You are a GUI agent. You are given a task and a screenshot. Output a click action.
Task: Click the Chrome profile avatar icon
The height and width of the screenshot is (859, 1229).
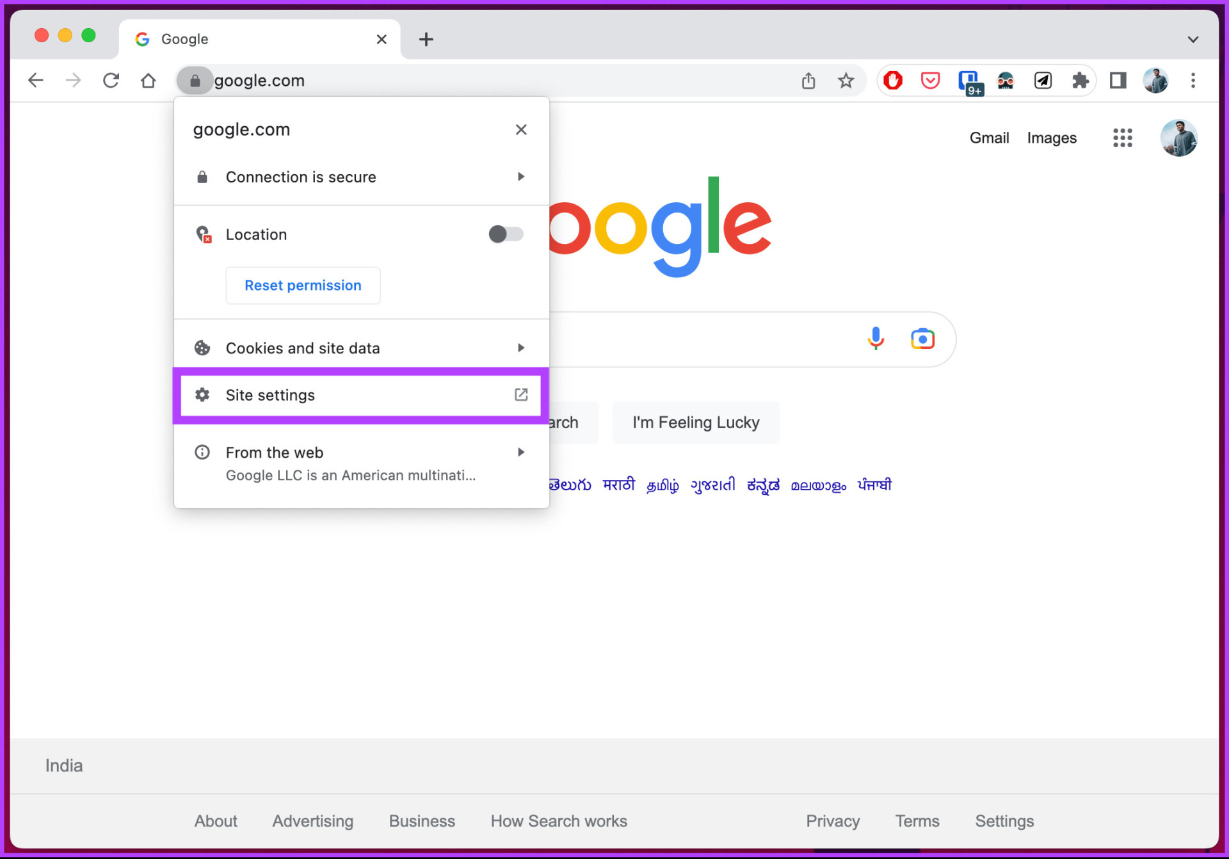pos(1156,80)
